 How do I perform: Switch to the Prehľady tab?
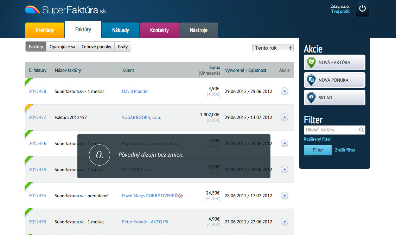click(x=45, y=30)
